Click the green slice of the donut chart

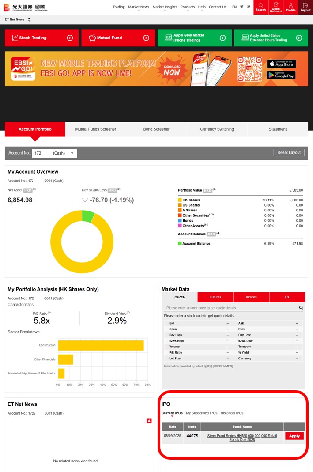click(88, 216)
